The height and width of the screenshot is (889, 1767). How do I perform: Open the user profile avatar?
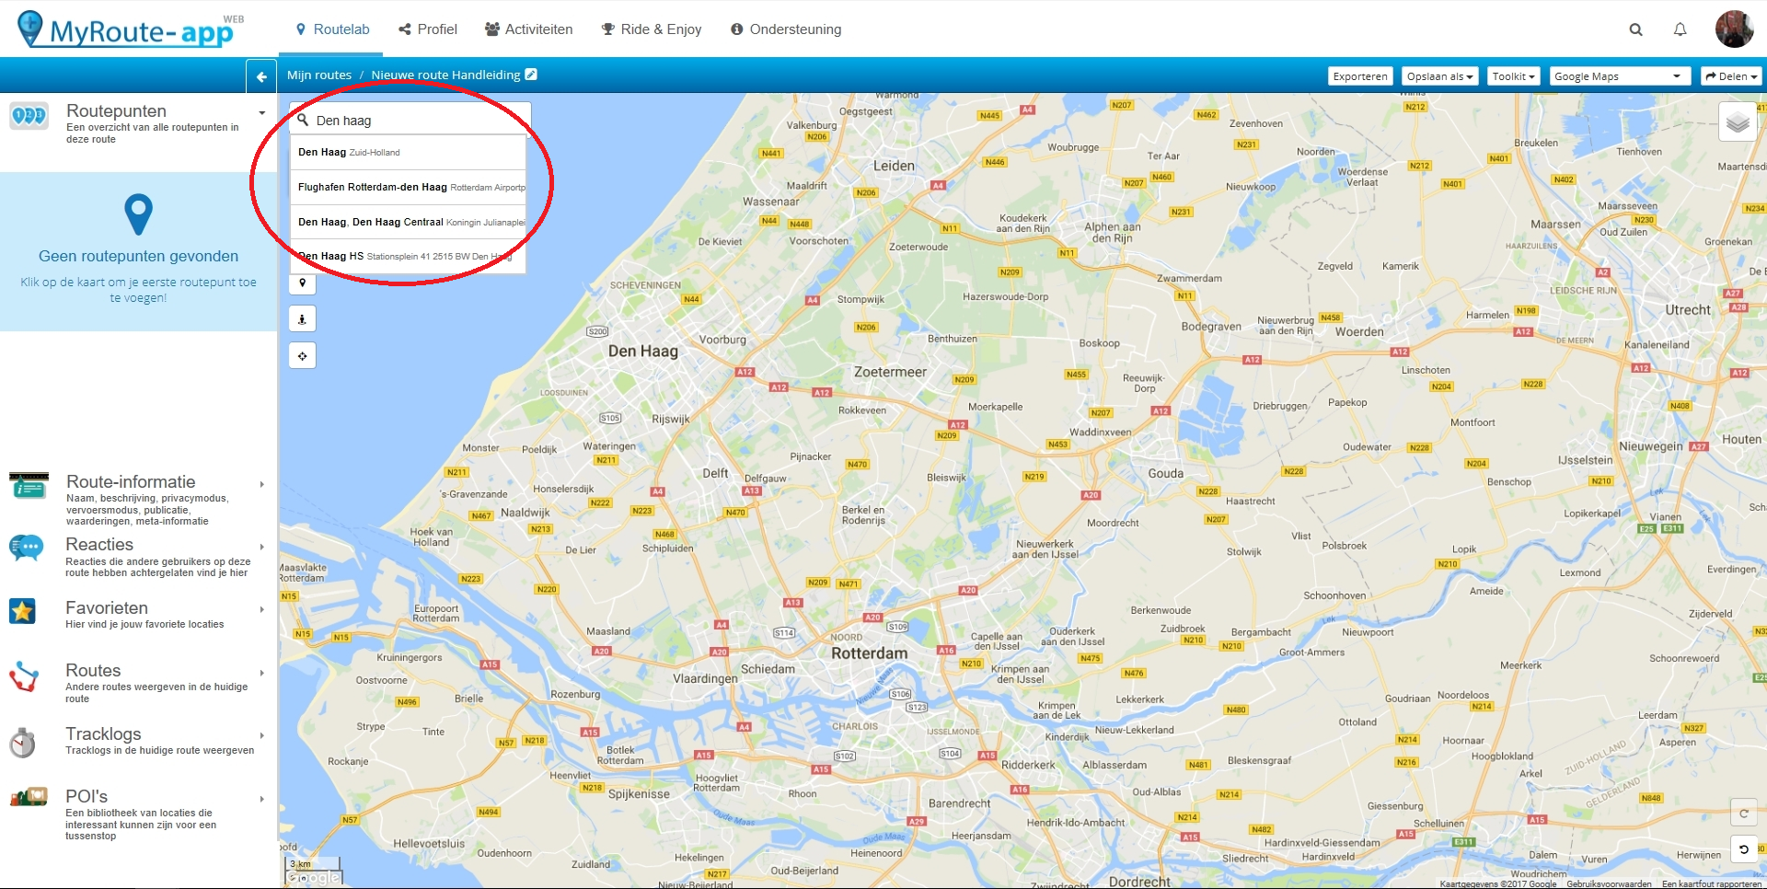pyautogui.click(x=1735, y=29)
